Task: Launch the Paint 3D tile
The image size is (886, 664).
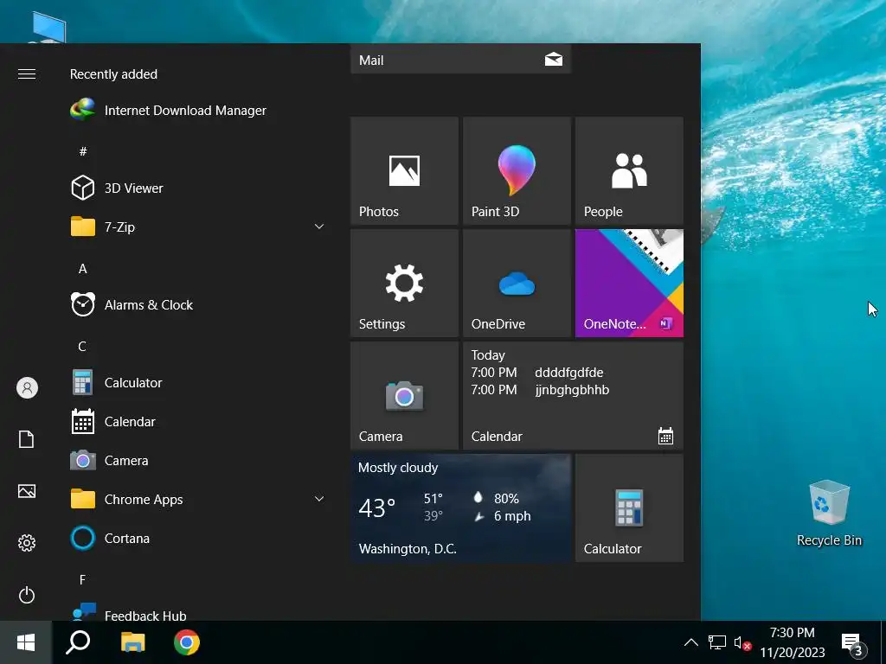Action: point(517,171)
